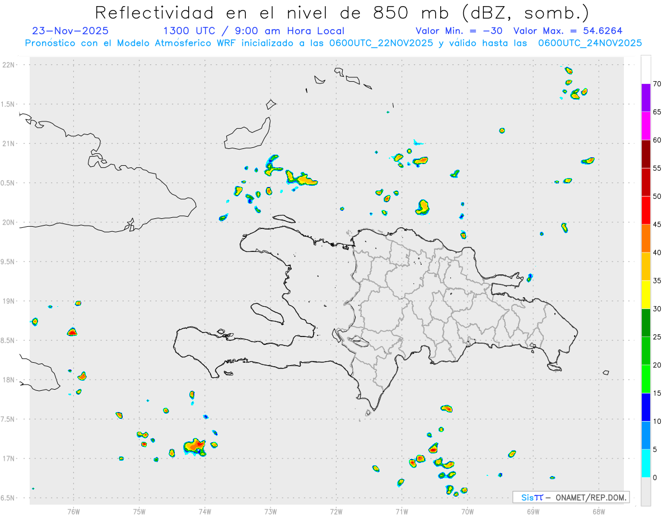Select the medium green 20–25 dBZ band
Image resolution: width=672 pixels, height=519 pixels.
coord(646,351)
